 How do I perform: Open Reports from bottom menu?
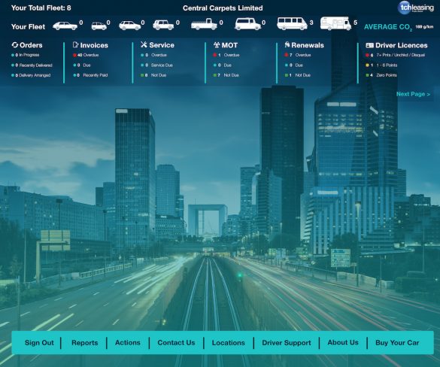85,343
